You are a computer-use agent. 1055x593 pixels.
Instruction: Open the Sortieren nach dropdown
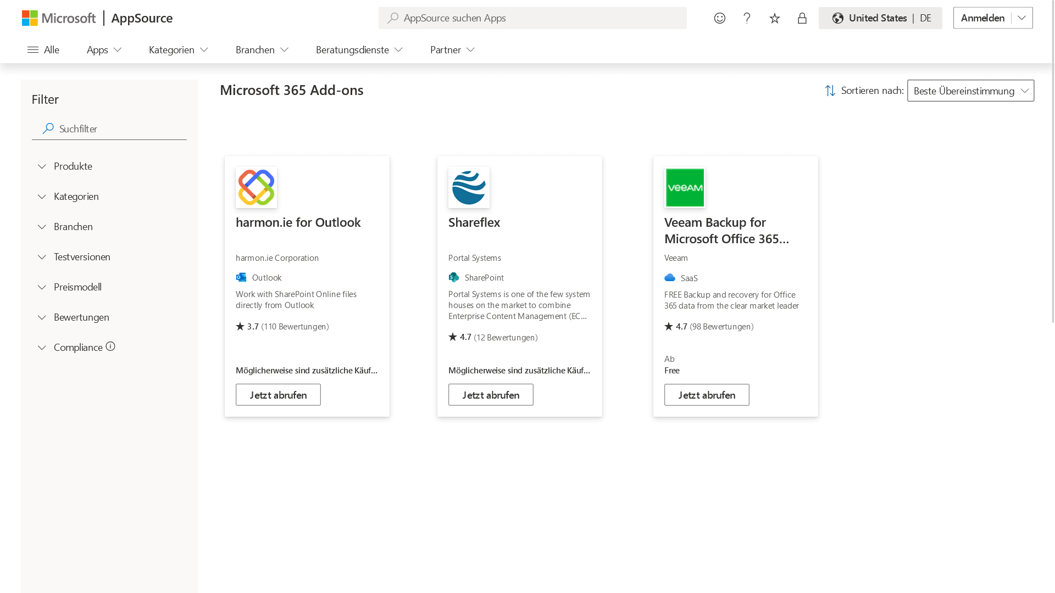coord(970,91)
